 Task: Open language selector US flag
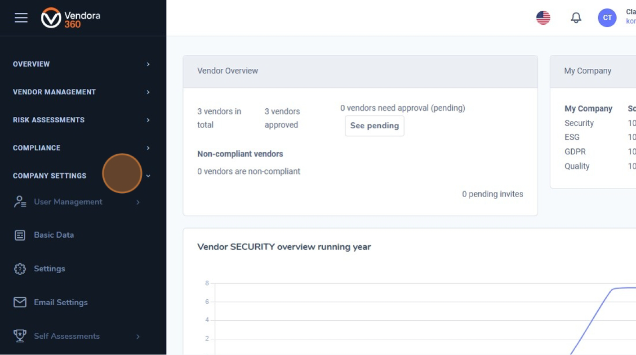543,18
